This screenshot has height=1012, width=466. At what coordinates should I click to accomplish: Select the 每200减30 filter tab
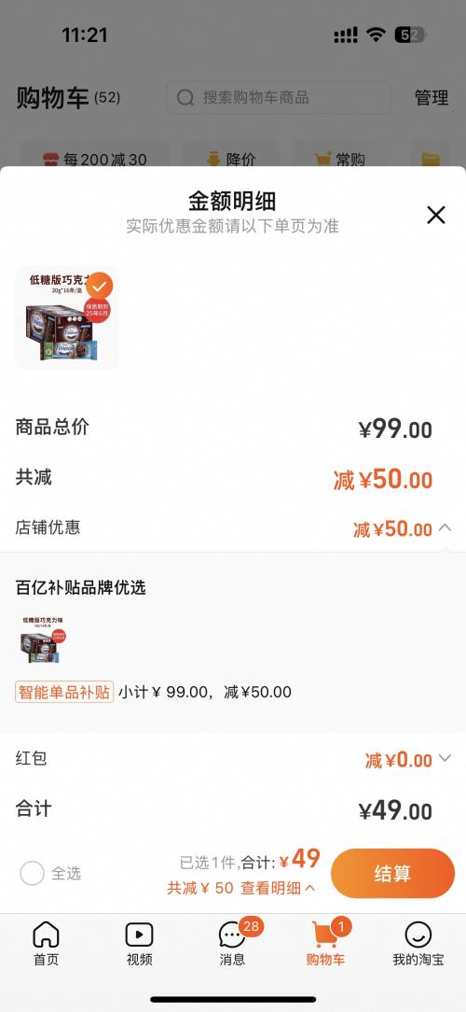[94, 160]
